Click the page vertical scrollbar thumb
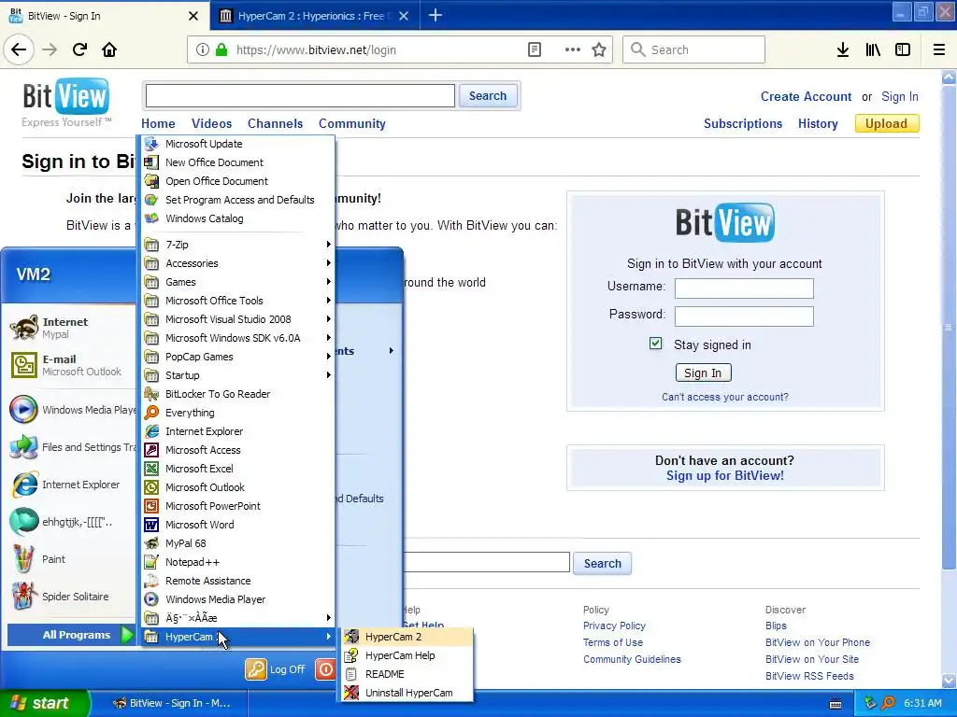The image size is (957, 717). click(x=949, y=328)
